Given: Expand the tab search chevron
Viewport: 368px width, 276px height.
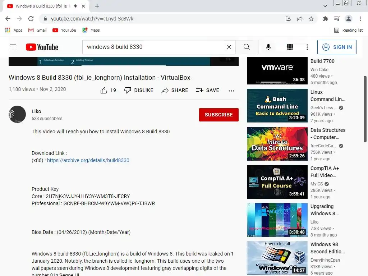Looking at the screenshot, I should (x=325, y=6).
